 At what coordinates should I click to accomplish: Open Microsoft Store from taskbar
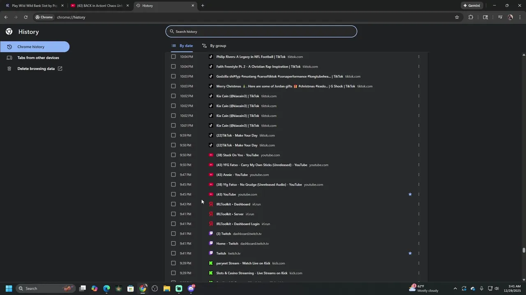(x=131, y=288)
